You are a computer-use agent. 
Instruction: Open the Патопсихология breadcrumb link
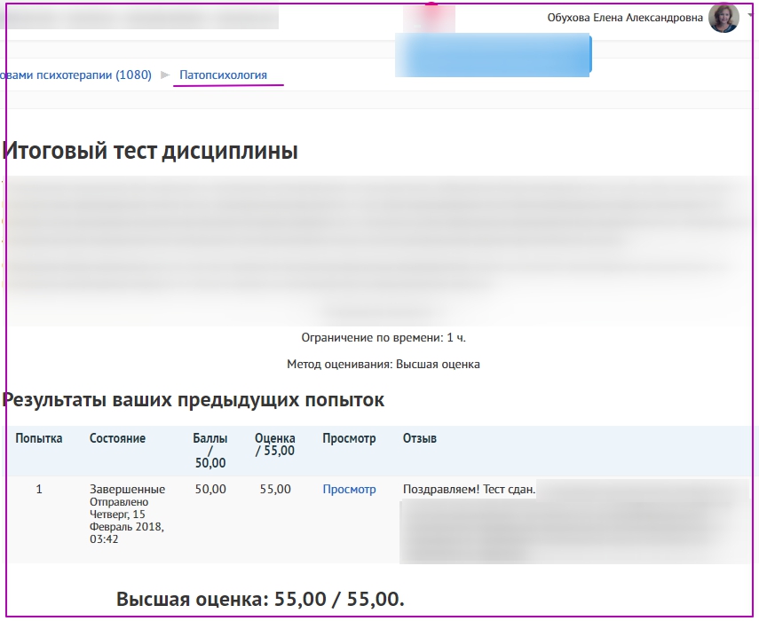pos(223,75)
